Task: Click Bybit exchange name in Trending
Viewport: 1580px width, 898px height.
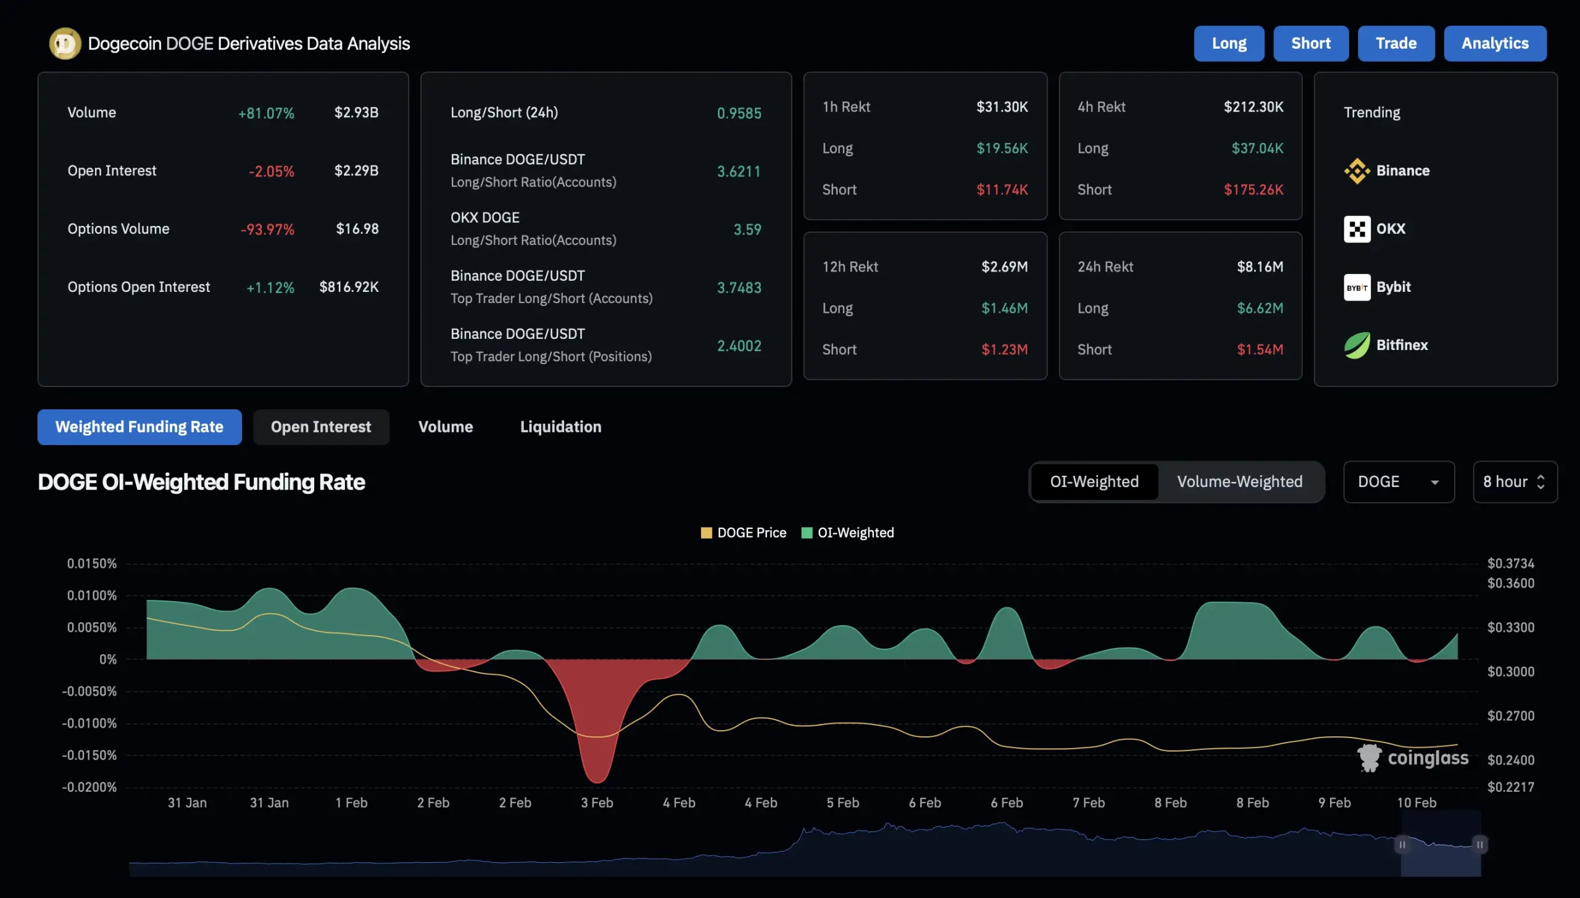Action: coord(1394,287)
